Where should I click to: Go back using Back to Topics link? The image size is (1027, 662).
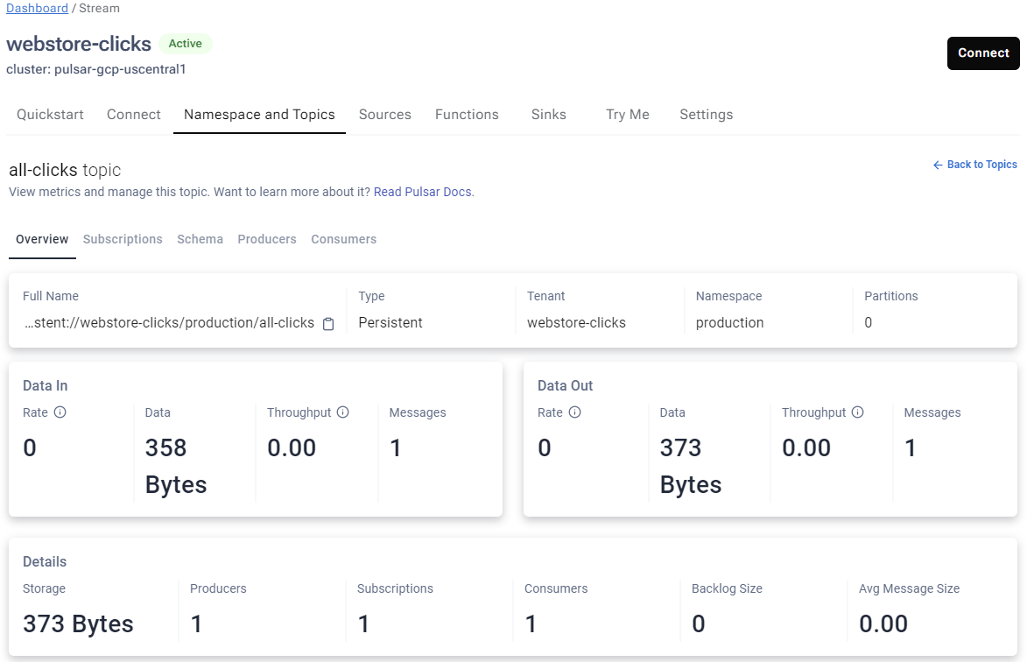(x=974, y=165)
